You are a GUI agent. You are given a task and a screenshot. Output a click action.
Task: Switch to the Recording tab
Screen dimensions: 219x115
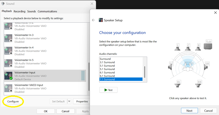[19, 11]
